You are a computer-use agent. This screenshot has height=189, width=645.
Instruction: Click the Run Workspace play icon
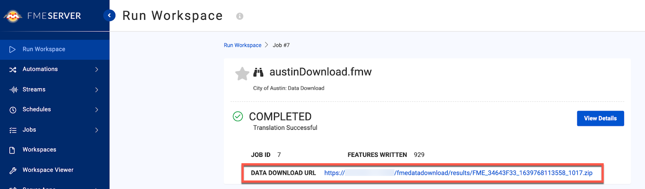[x=12, y=49]
